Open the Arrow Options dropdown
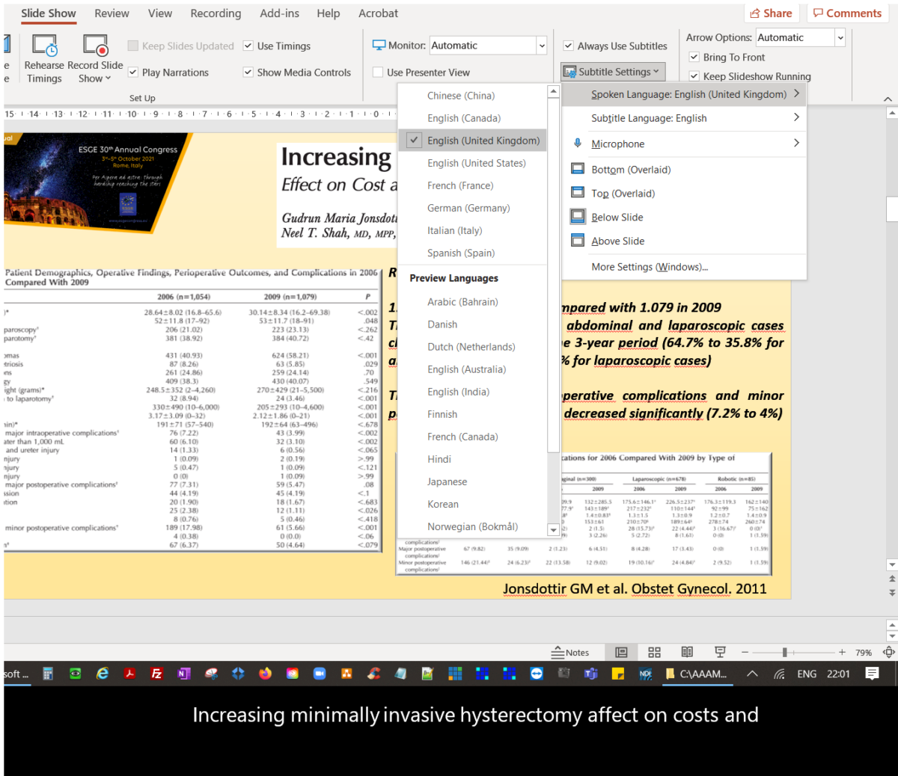Viewport: 898px width, 776px height. tap(840, 37)
